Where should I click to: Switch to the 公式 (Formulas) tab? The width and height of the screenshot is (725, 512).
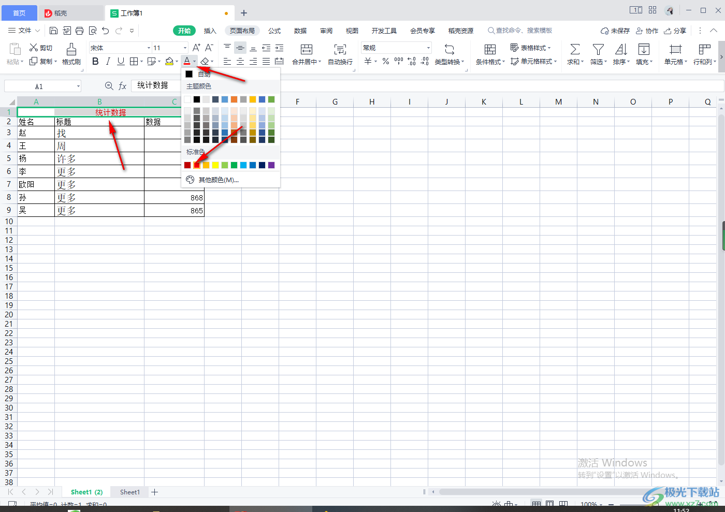point(274,31)
